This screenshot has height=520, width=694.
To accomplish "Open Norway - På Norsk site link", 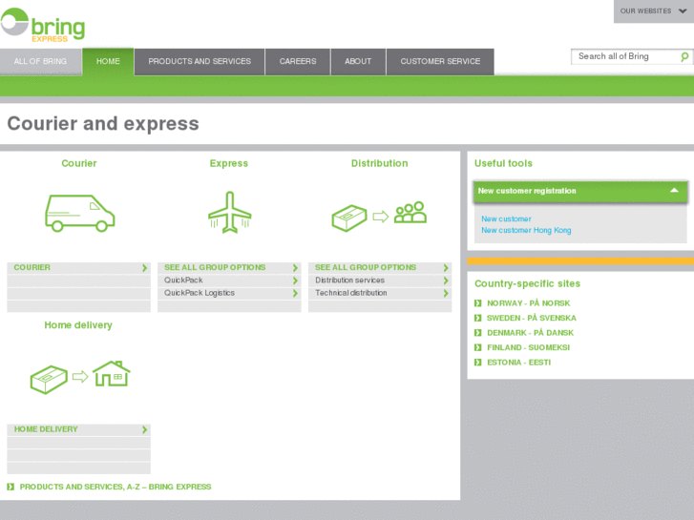I will [x=529, y=303].
